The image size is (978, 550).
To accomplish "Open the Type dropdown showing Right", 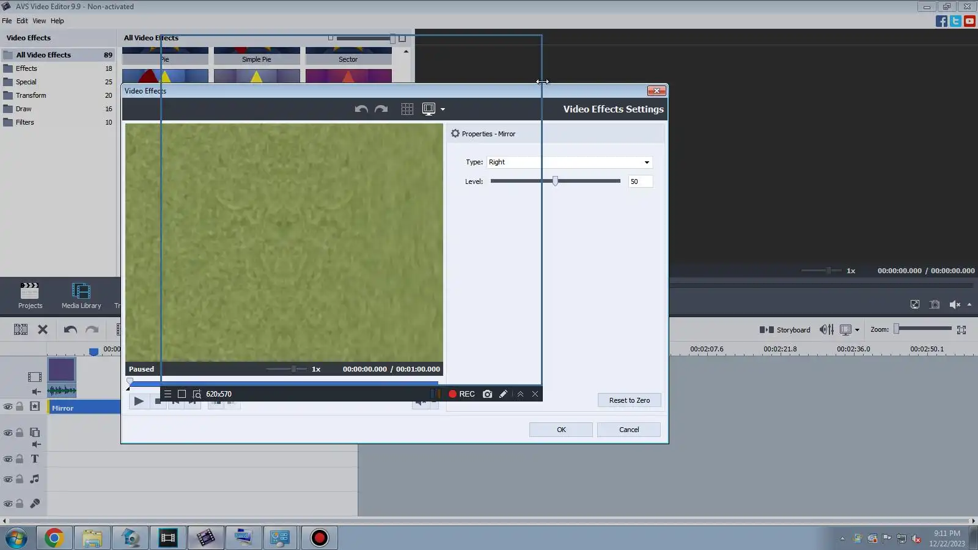I will (570, 162).
